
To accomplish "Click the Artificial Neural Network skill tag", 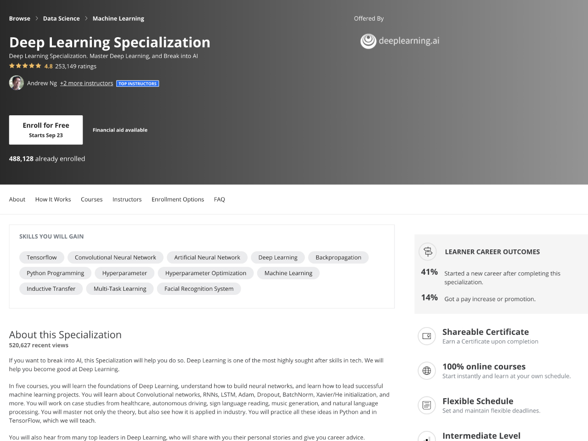I will coord(207,257).
